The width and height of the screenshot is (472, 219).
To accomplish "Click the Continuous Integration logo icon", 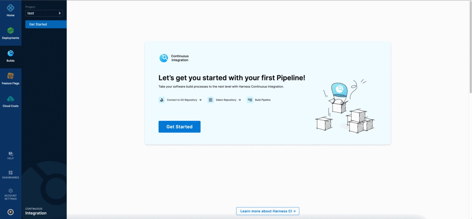I will click(x=164, y=58).
